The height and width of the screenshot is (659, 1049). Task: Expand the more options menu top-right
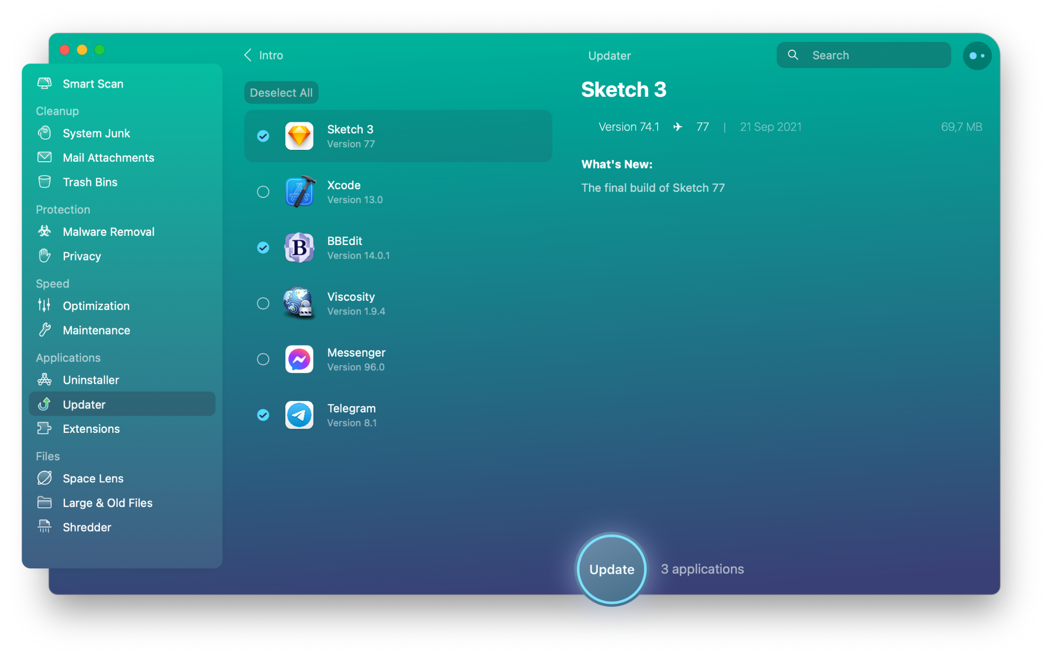click(976, 55)
